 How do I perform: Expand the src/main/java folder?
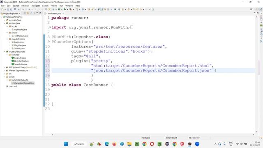[5, 20]
